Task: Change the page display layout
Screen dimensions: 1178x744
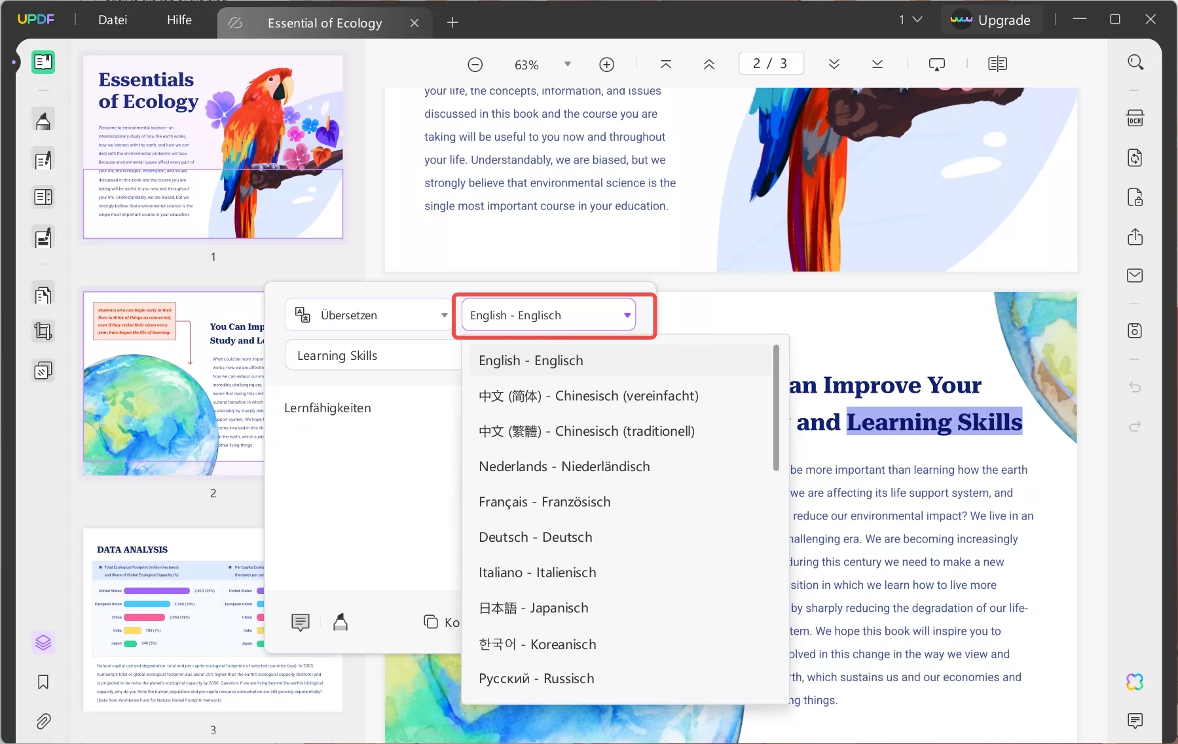Action: point(997,64)
